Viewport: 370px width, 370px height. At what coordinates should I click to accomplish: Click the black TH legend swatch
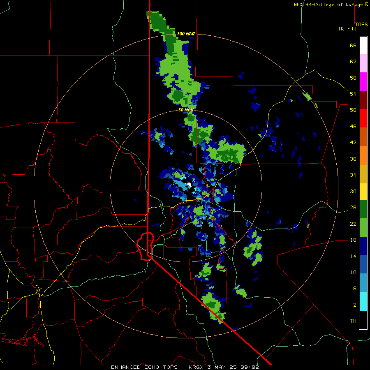tap(363, 320)
